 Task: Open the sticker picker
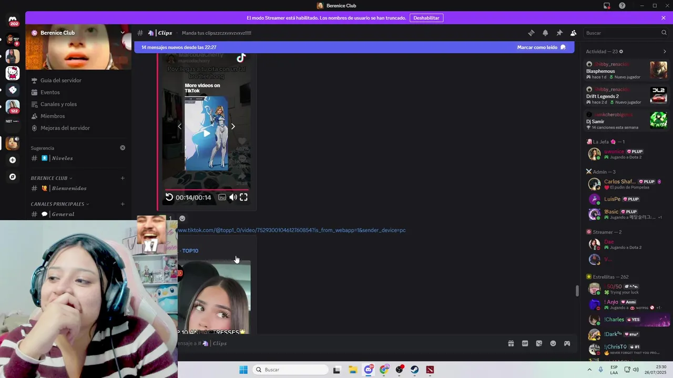pos(539,343)
